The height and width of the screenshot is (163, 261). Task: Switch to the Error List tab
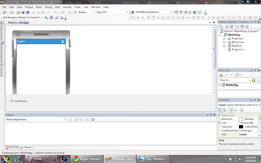tap(12, 148)
